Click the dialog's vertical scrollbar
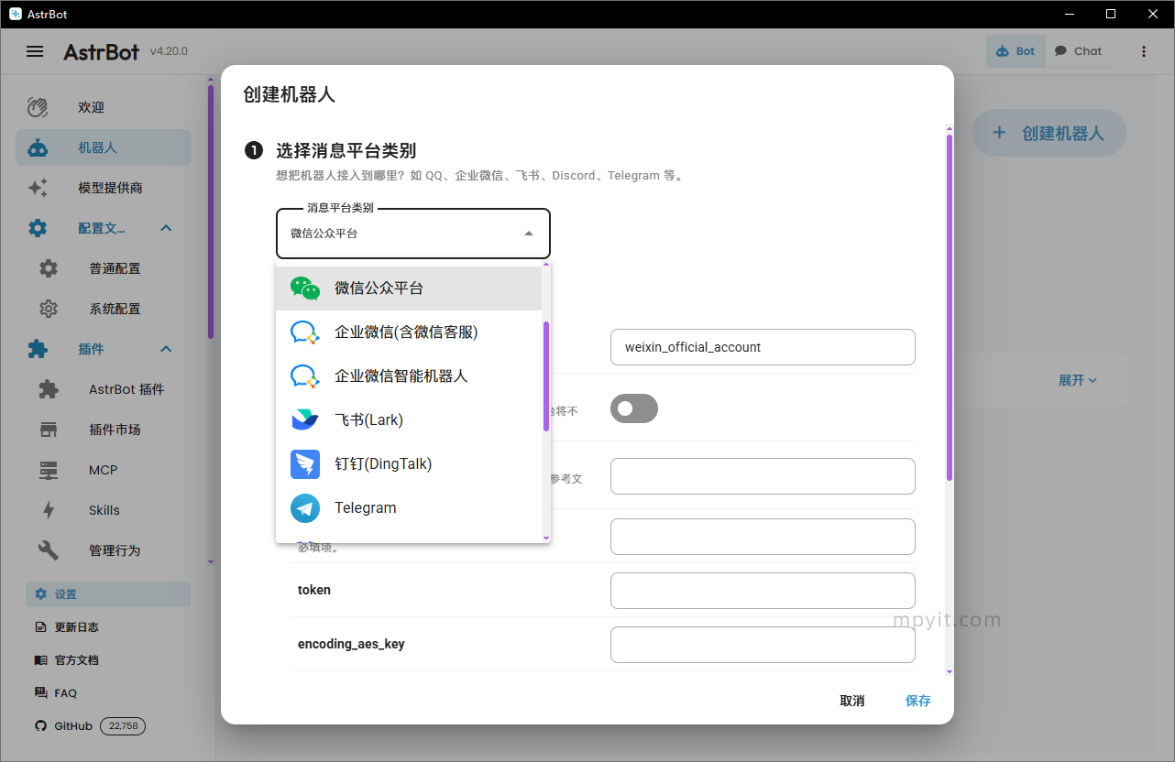Viewport: 1175px width, 762px height. tap(950, 307)
